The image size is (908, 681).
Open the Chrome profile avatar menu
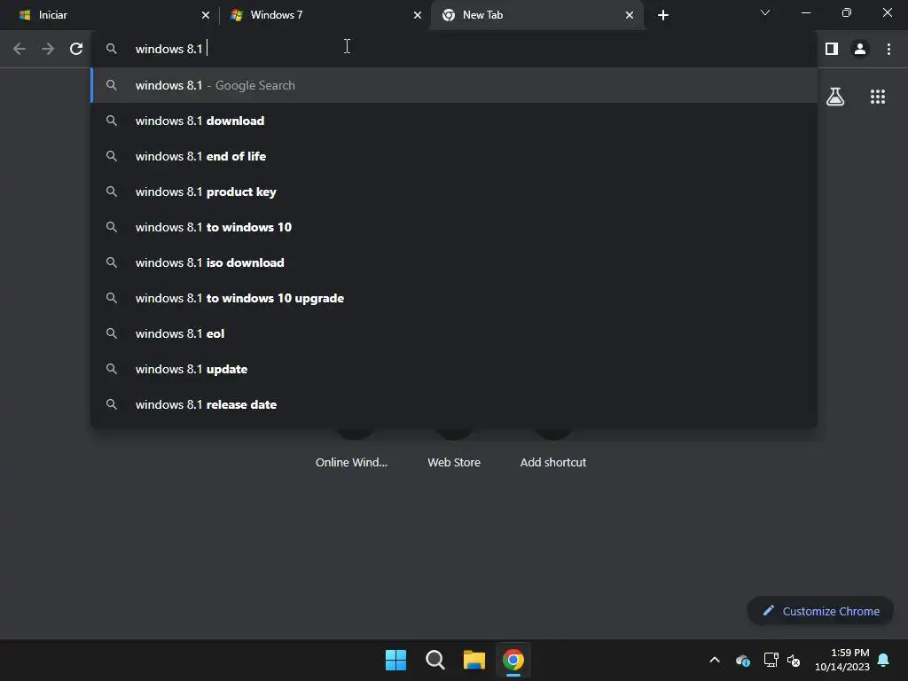pos(860,49)
